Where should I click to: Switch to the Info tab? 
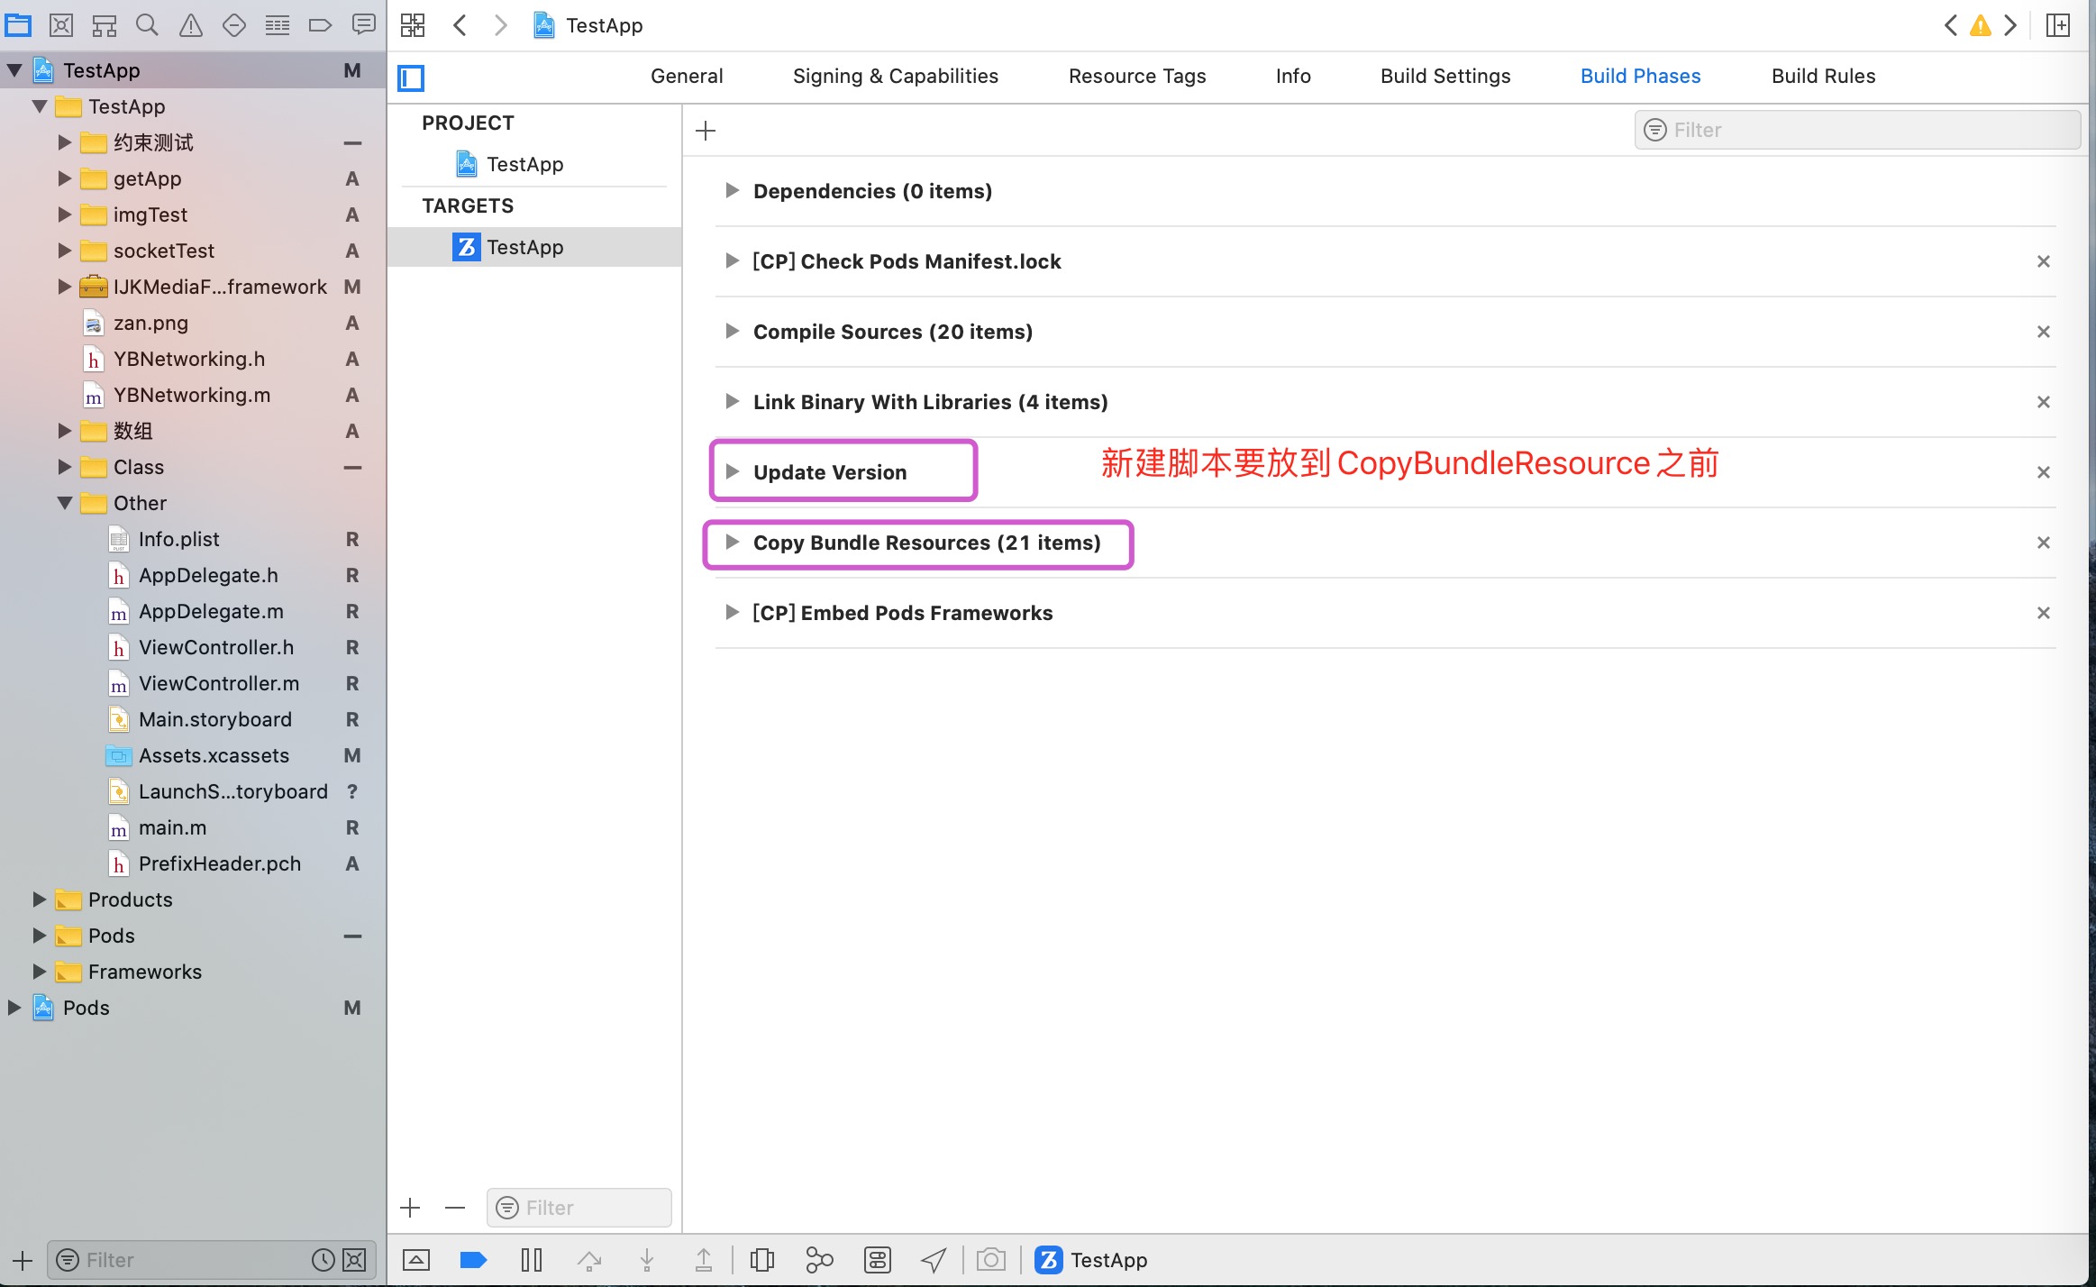click(1293, 77)
